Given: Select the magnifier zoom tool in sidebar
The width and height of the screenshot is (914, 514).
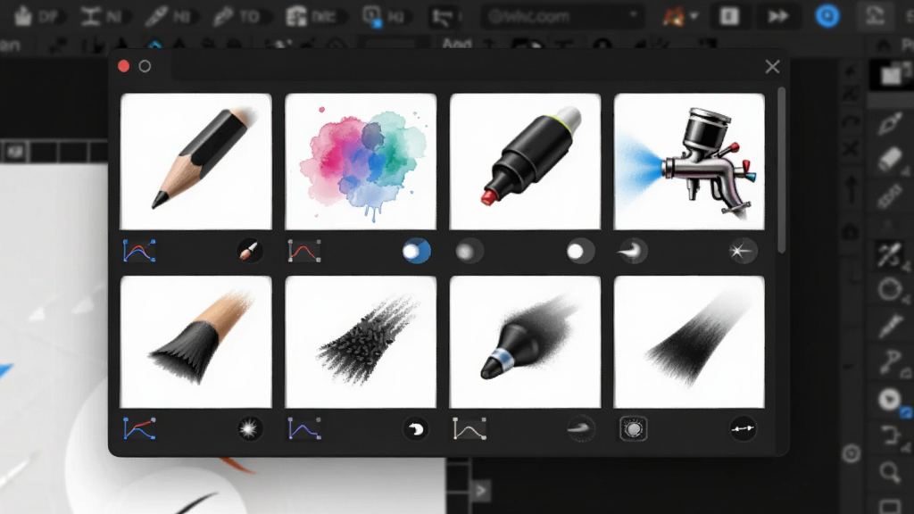Looking at the screenshot, I should point(890,471).
